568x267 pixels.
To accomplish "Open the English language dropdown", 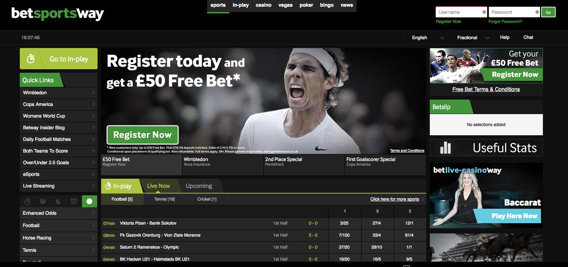I will click(425, 37).
